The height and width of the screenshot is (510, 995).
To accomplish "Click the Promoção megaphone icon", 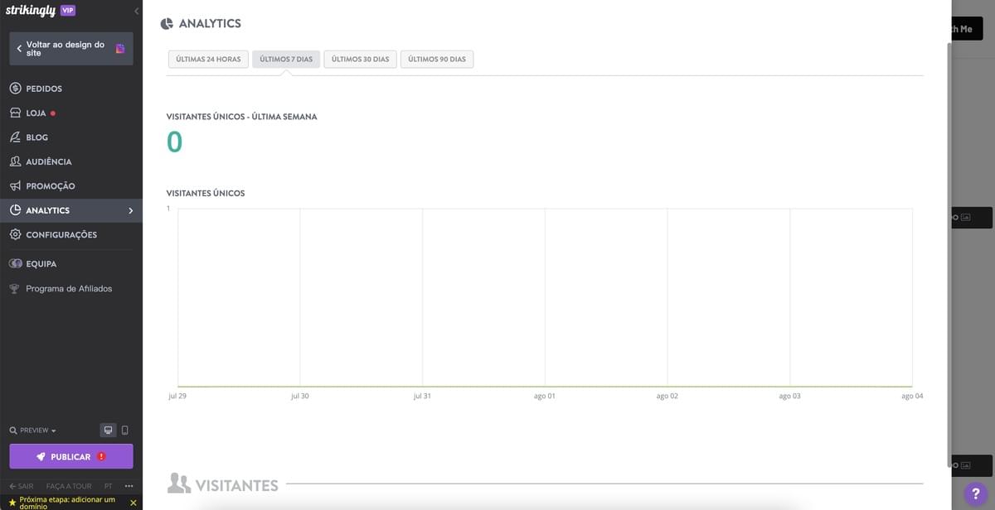I will tap(15, 186).
